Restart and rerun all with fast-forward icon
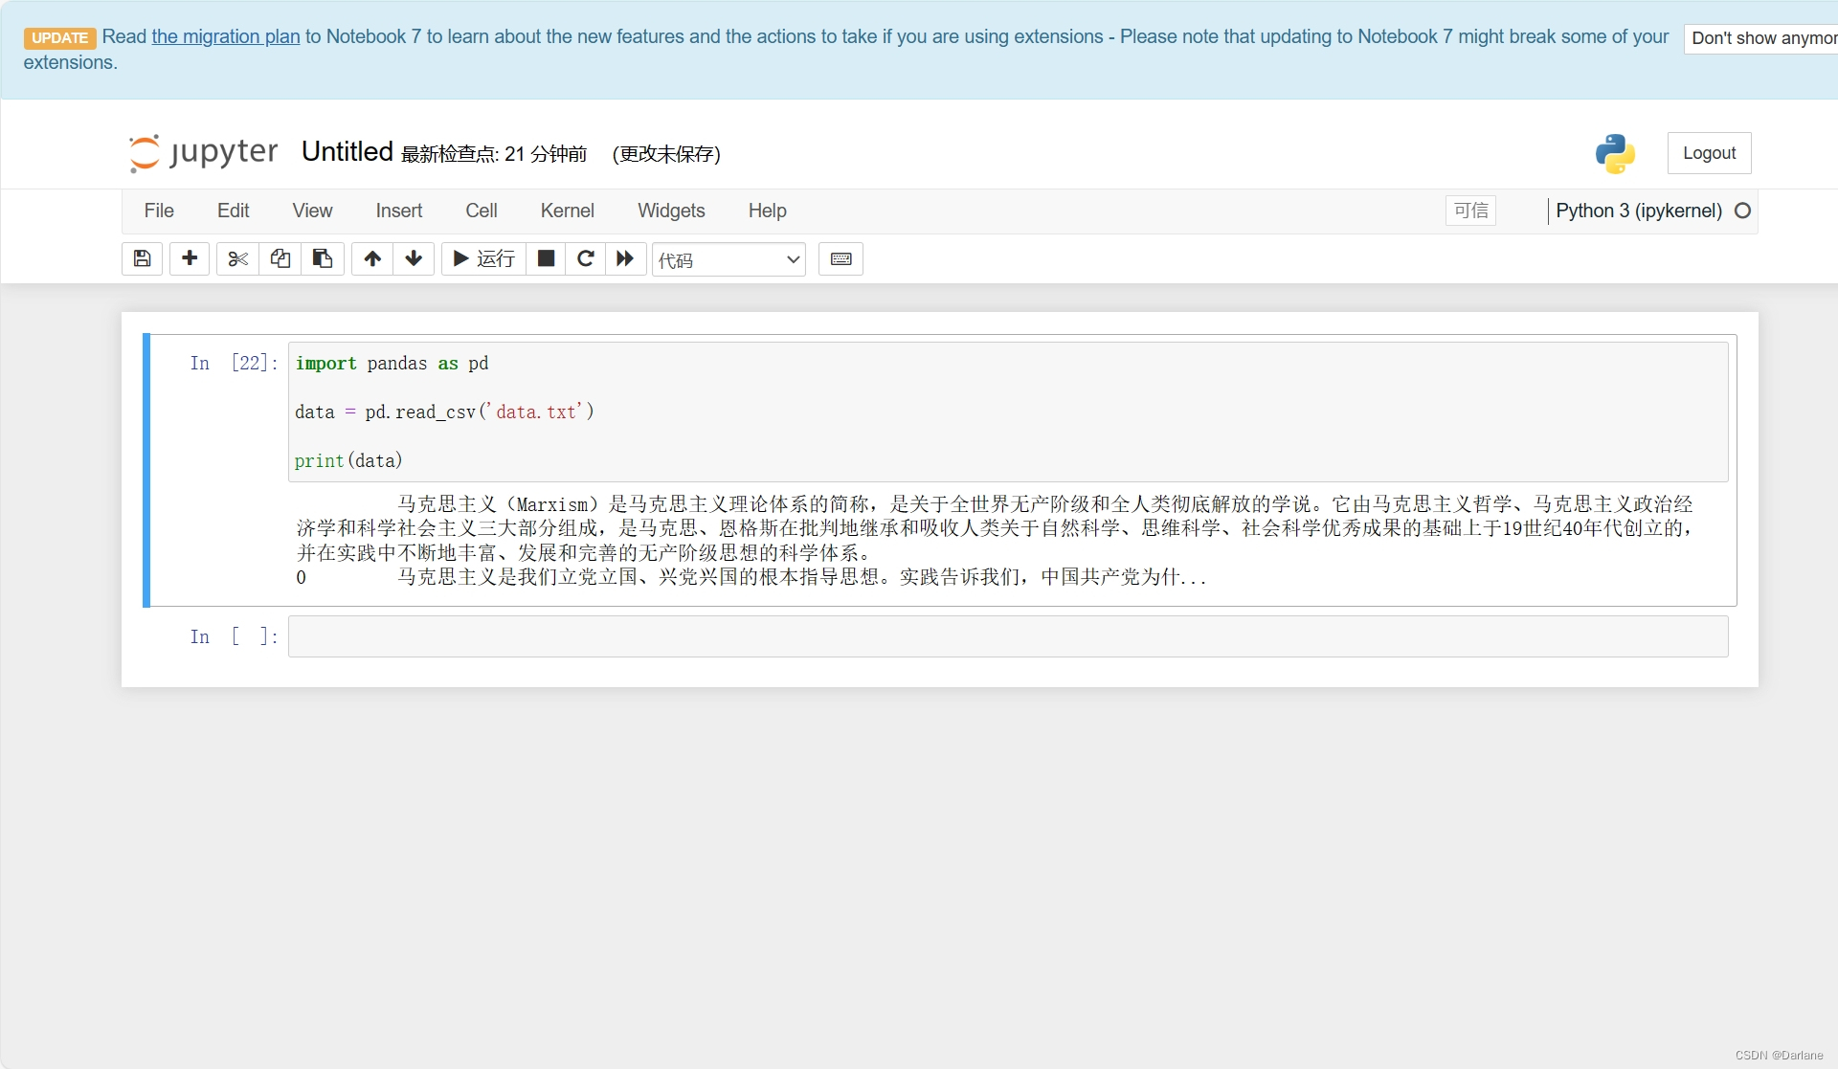1838x1069 pixels. [625, 258]
